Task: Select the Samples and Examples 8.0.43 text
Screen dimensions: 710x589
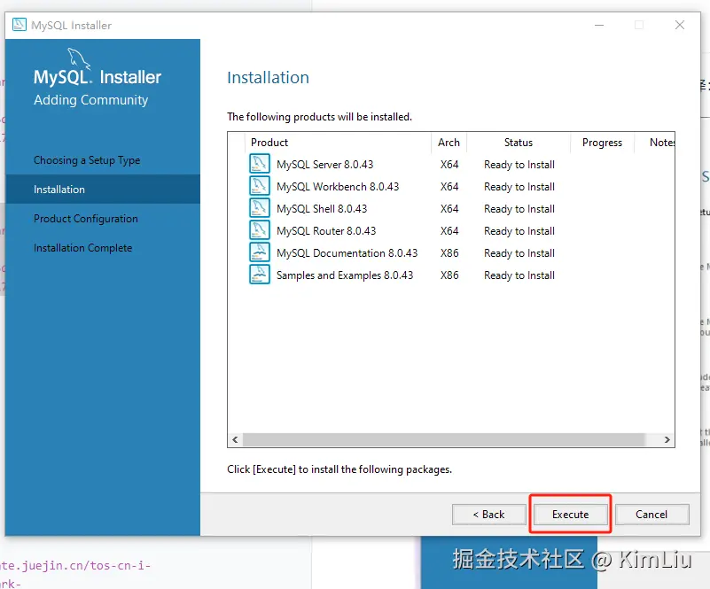Action: (x=345, y=275)
